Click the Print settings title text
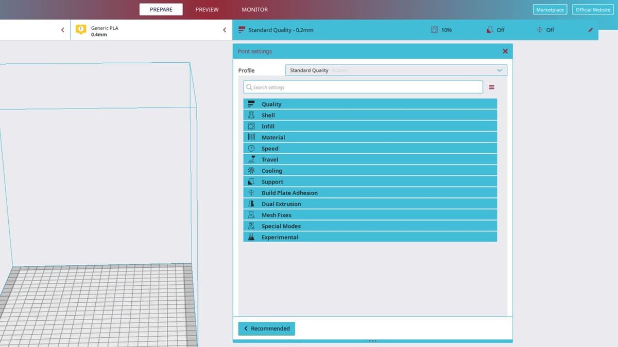The width and height of the screenshot is (618, 347). (x=255, y=51)
